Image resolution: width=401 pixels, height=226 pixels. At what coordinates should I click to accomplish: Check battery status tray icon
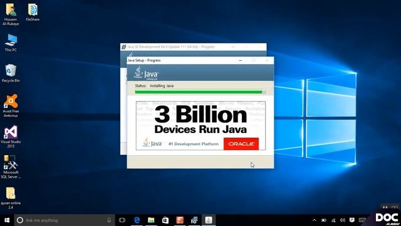click(x=324, y=220)
